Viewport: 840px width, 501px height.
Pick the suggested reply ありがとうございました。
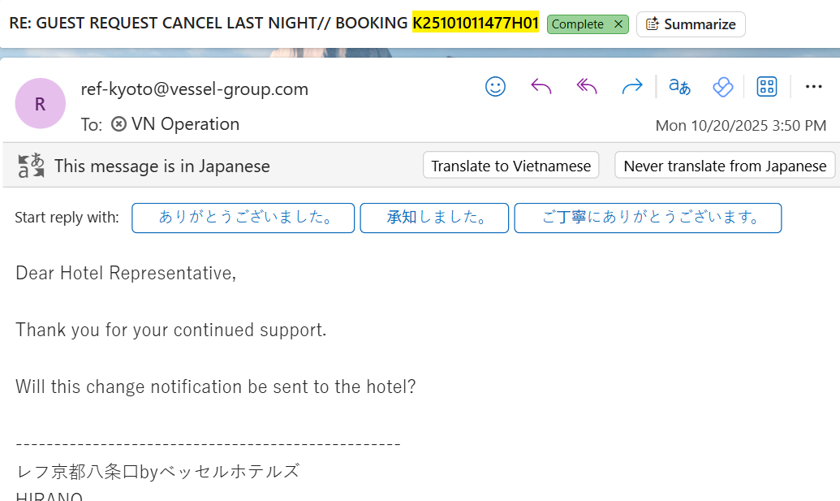(x=243, y=218)
